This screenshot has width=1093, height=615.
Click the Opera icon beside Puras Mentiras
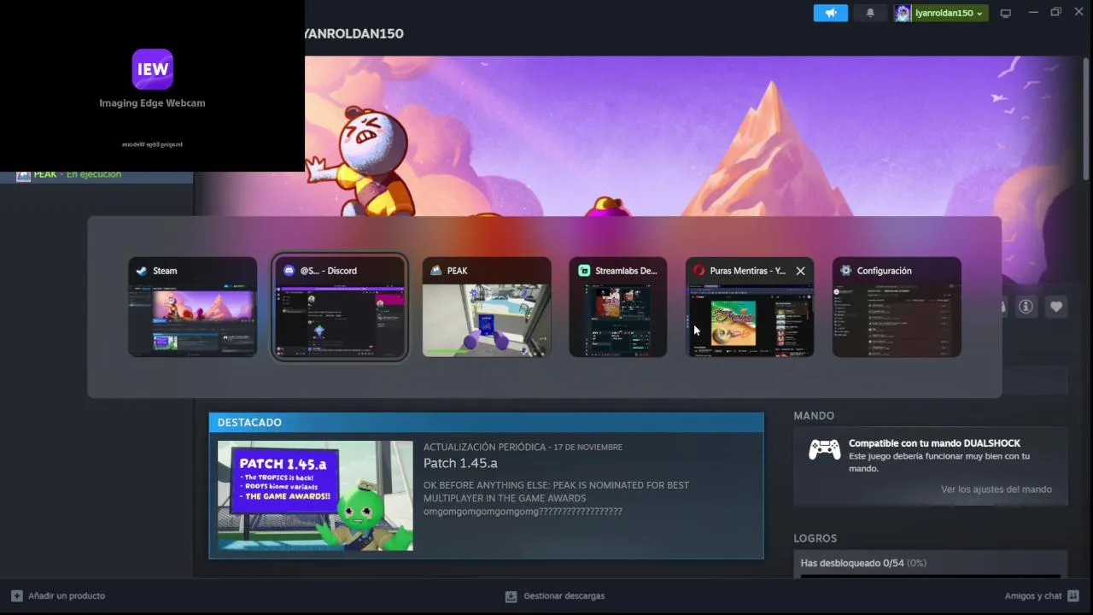click(698, 271)
